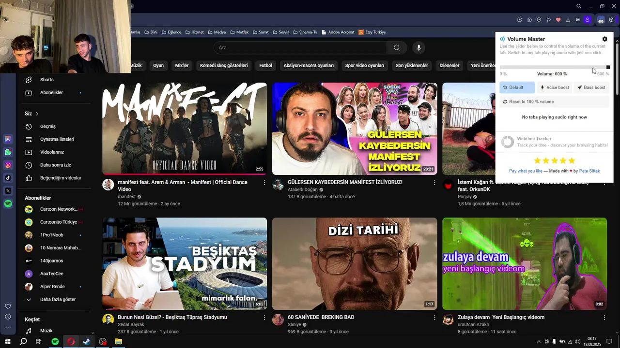This screenshot has width=620, height=348.
Task: Open options menu for Beşiktaş Stadyumu video
Action: (x=264, y=318)
